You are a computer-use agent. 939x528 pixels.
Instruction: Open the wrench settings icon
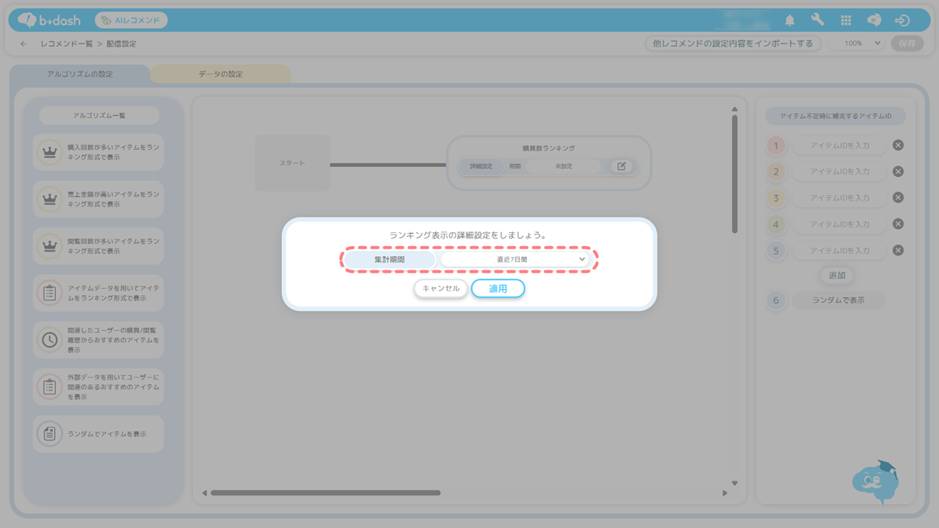pos(817,21)
